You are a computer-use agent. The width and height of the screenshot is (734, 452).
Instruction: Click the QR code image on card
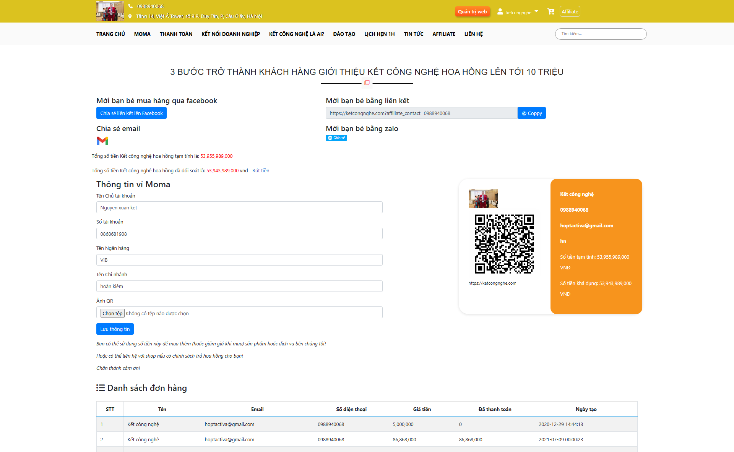[504, 244]
